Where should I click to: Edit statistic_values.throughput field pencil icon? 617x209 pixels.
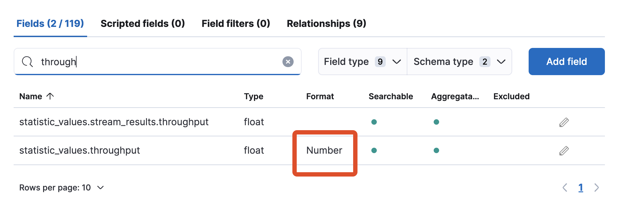click(x=564, y=151)
